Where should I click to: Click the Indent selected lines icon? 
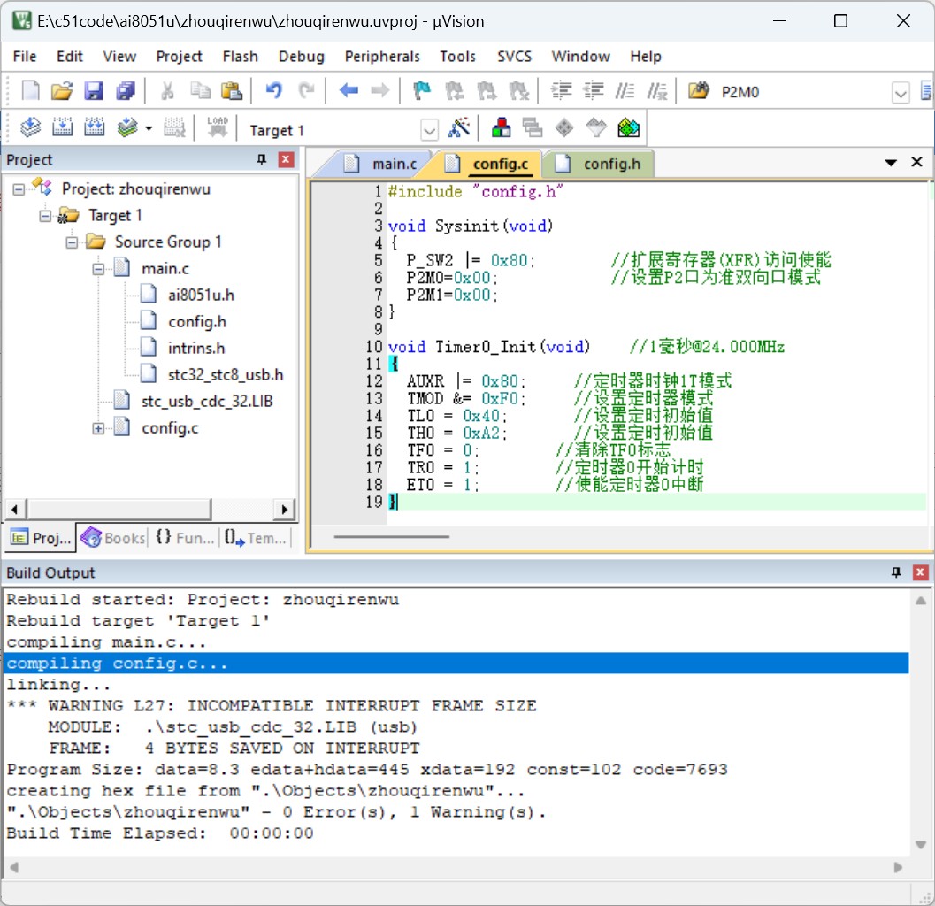point(561,91)
